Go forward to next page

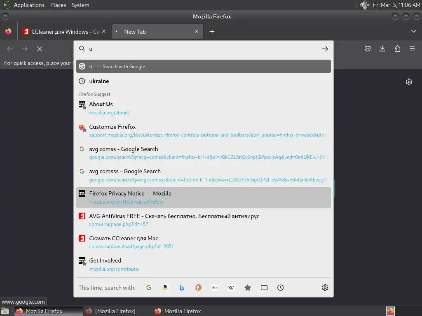tap(25, 49)
